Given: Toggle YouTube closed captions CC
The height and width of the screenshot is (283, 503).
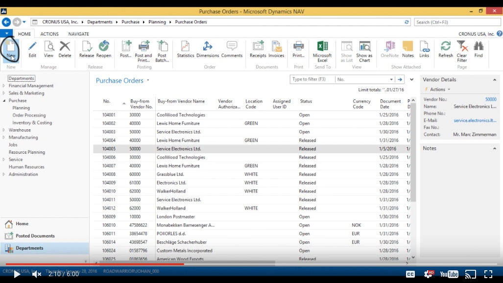Looking at the screenshot, I should coord(410,274).
